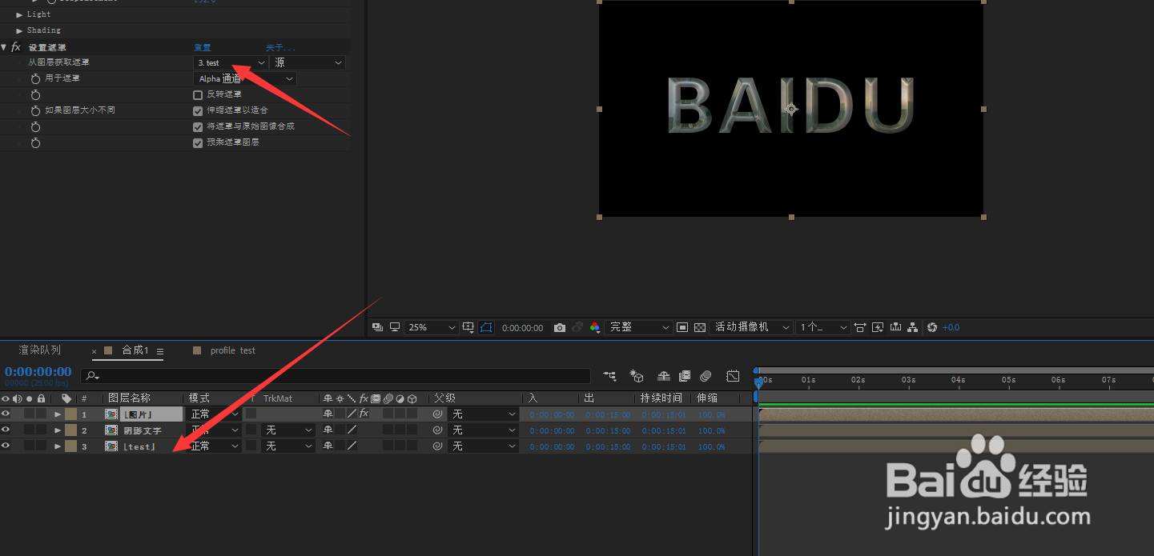Viewport: 1154px width, 556px height.
Task: Click the stopwatch next to 用于遮罩
Action: 35,79
